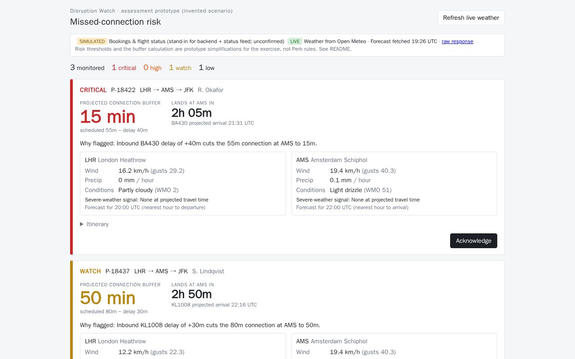The image size is (575, 359).
Task: Click 'Partly cloudy (WMO 2)' conditions
Action: click(x=149, y=190)
